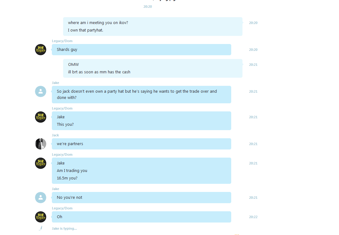Select Jack's profile photo beside 'we're partners'
This screenshot has height=235, width=339.
(x=41, y=144)
